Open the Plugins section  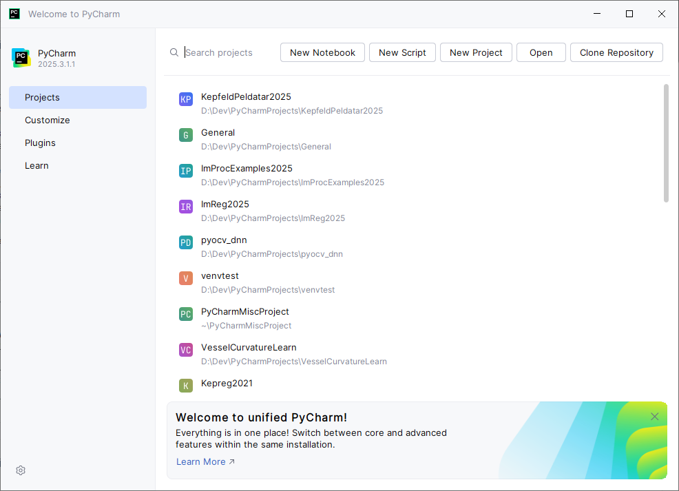click(x=40, y=143)
